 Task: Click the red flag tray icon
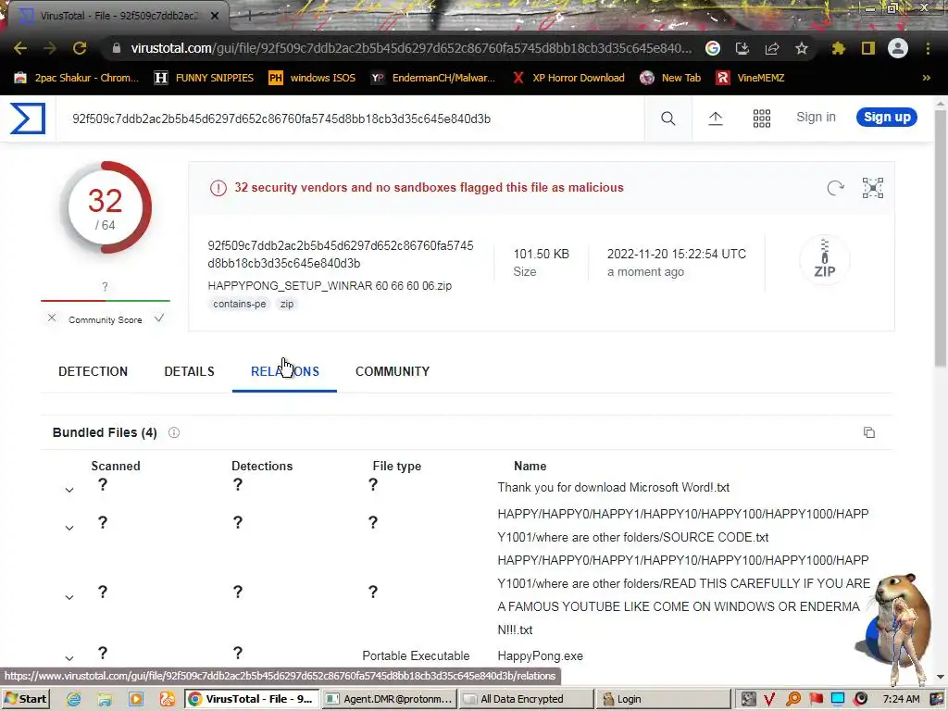pos(816,699)
